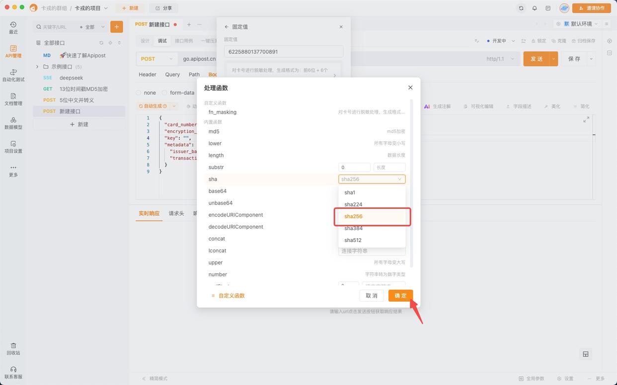617x385 pixels.
Task: Click the 新建 button in top bar
Action: click(130, 8)
